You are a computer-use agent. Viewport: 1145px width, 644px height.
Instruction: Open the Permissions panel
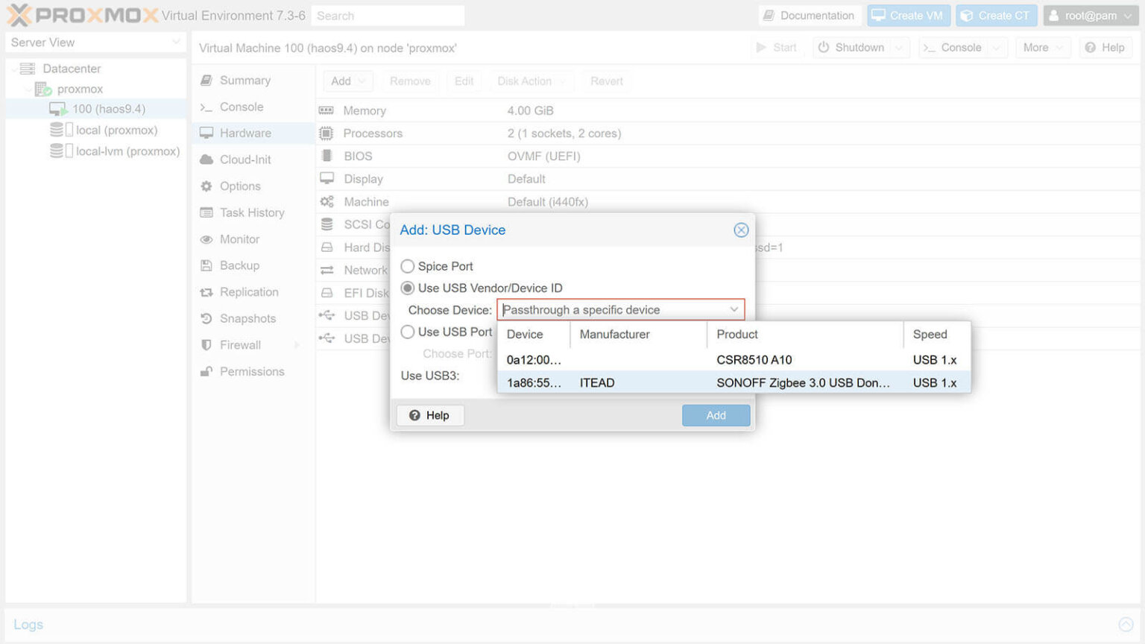coord(252,371)
